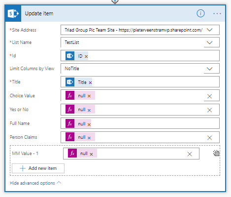This screenshot has width=231, height=197.
Task: Click fx expression icon in Yes or No field
Action: (70, 109)
